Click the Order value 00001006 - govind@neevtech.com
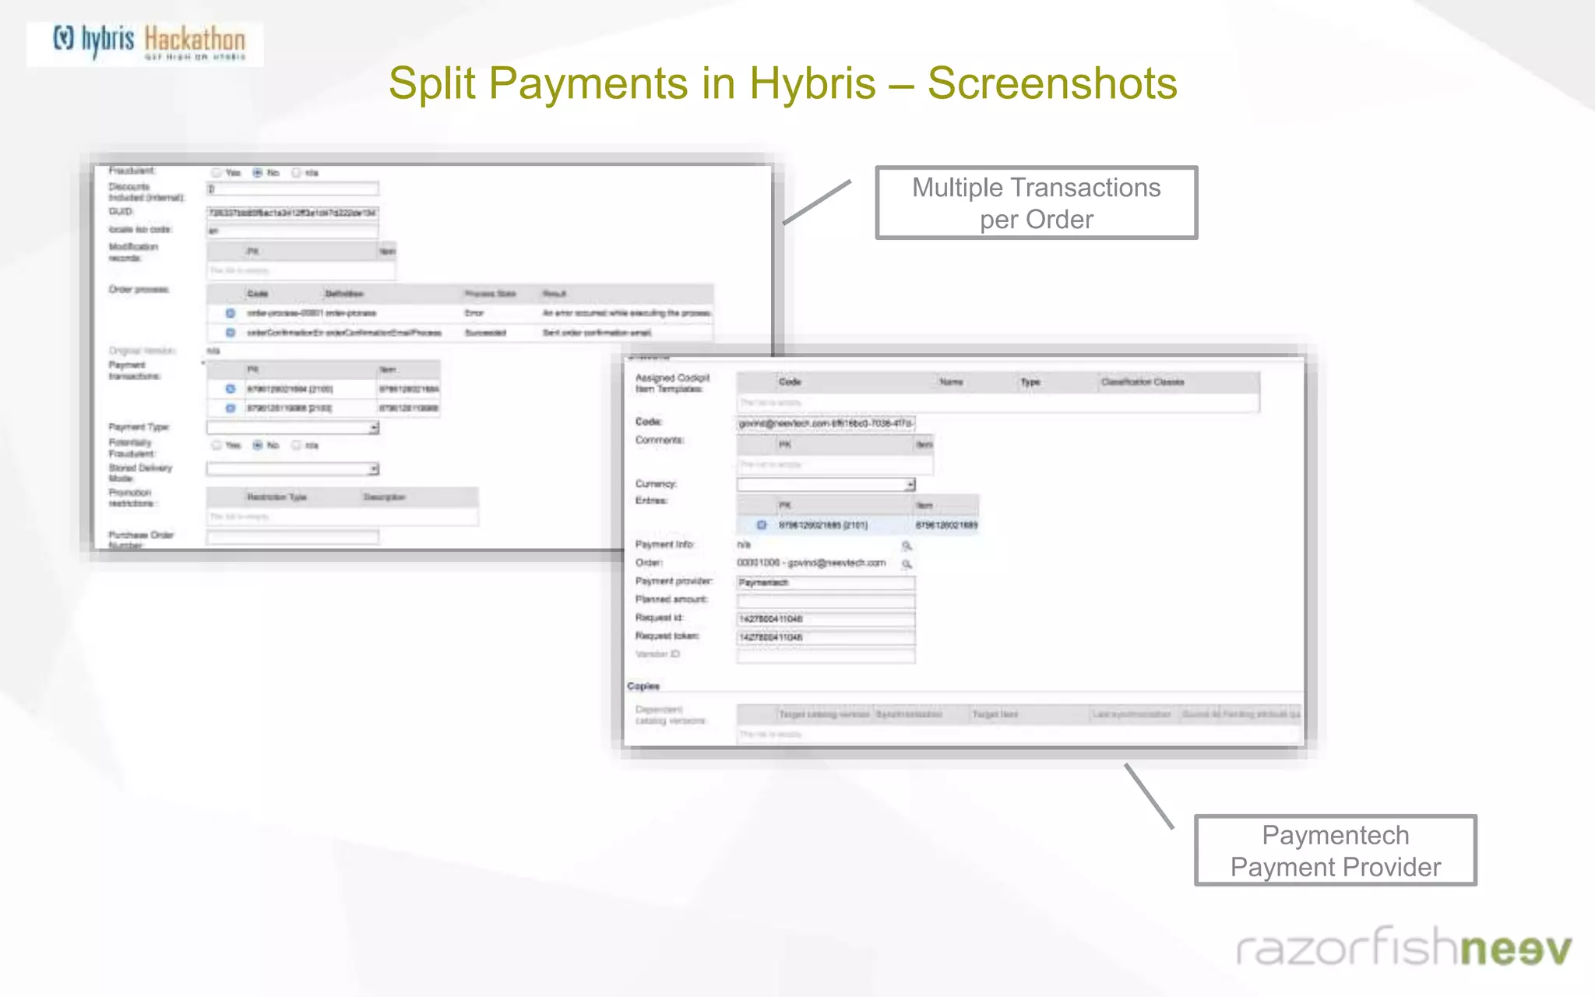This screenshot has height=997, width=1595. (x=812, y=563)
